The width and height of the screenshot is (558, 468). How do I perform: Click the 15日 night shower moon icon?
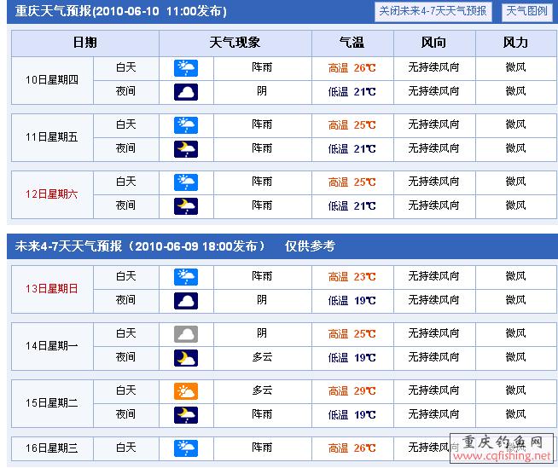pos(186,415)
